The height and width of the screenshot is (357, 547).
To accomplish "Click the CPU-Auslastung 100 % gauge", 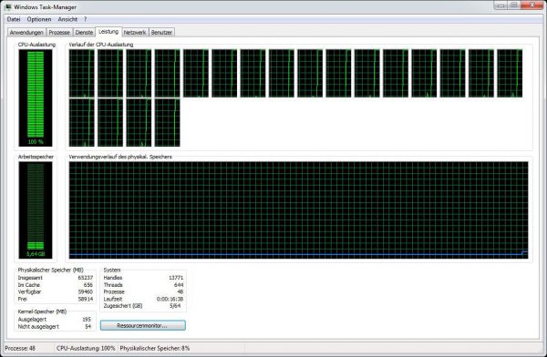I will pos(36,97).
